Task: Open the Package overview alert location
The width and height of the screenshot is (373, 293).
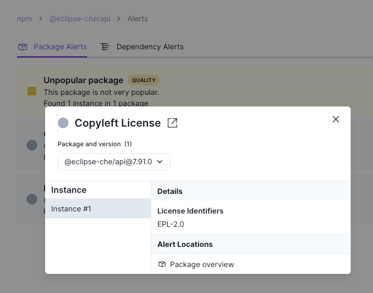Action: 202,264
